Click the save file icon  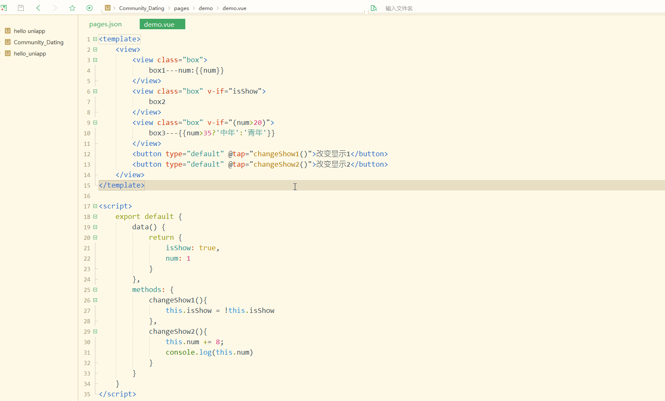point(21,8)
